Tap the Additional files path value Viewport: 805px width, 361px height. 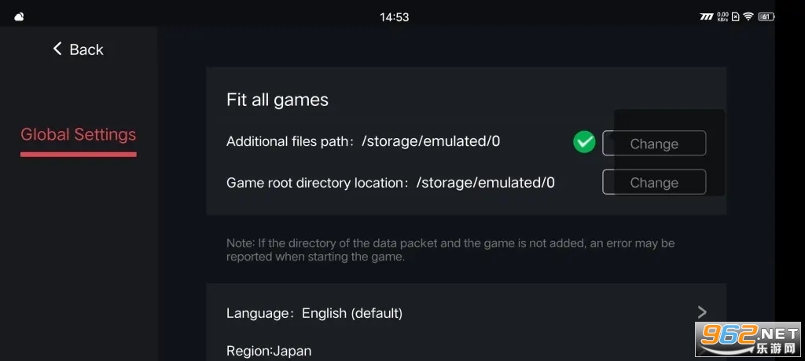click(x=431, y=141)
